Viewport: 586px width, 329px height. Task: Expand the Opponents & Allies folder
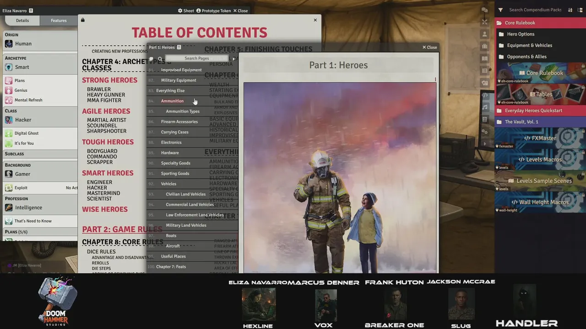pyautogui.click(x=540, y=57)
